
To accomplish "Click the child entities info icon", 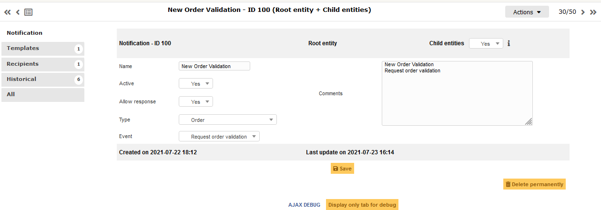I will point(509,43).
